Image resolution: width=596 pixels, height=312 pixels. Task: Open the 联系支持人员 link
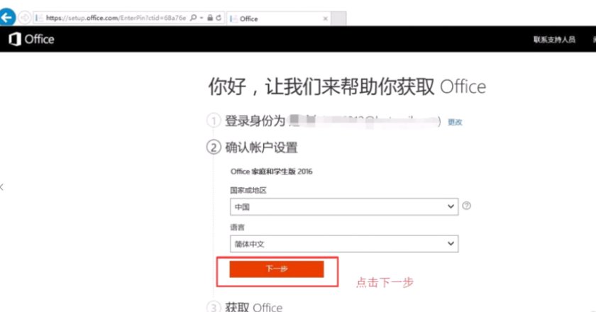pyautogui.click(x=554, y=40)
